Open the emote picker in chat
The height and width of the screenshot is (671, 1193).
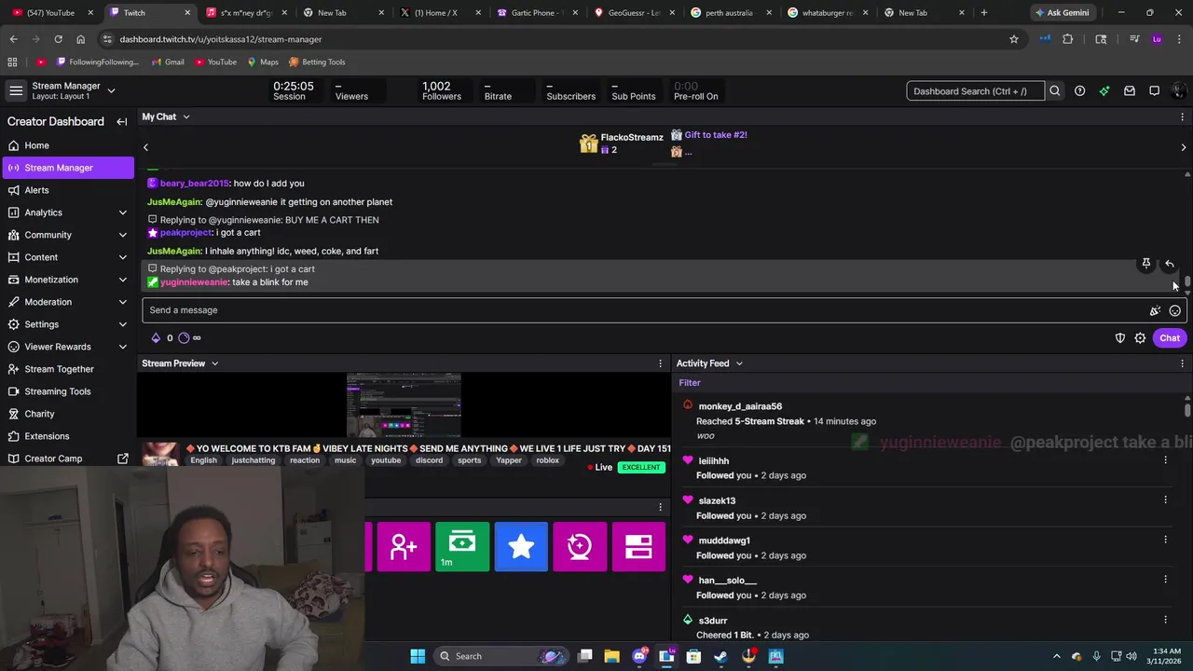(1175, 310)
